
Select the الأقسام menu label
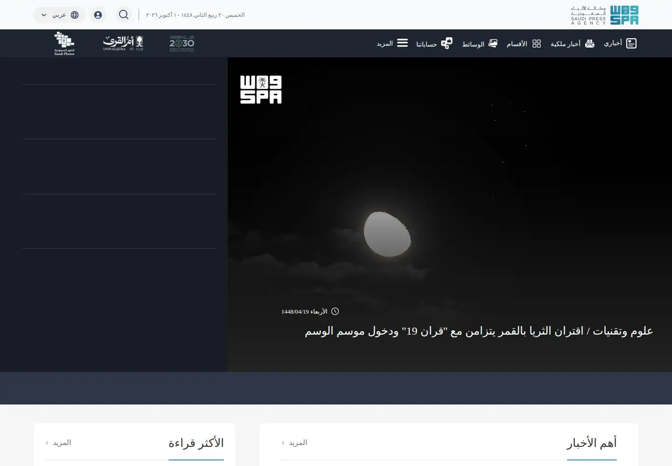click(x=517, y=44)
